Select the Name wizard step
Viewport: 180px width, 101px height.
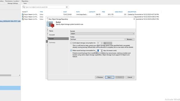click(x=51, y=31)
